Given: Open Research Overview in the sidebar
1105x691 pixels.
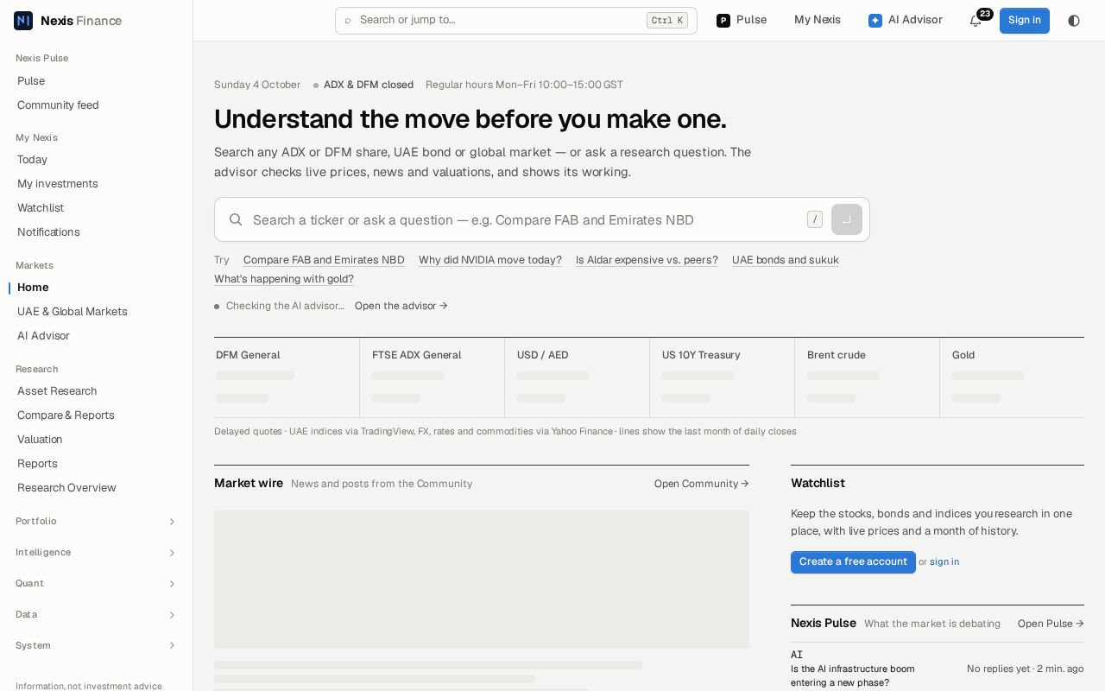Looking at the screenshot, I should tap(66, 488).
